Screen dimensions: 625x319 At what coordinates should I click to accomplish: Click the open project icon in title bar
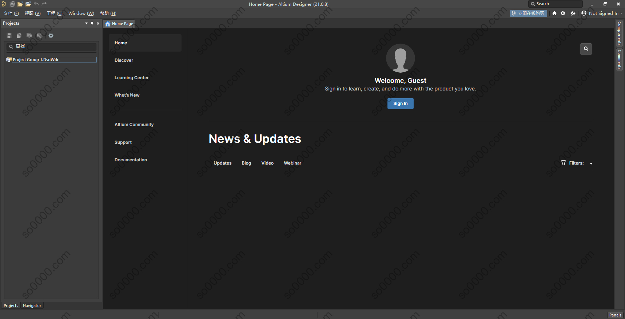click(x=28, y=4)
